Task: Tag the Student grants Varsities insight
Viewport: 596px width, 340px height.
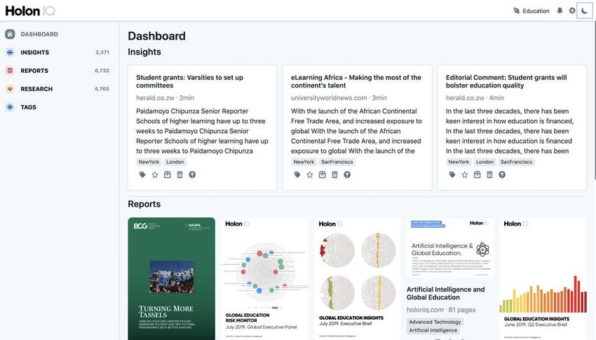Action: pyautogui.click(x=142, y=175)
